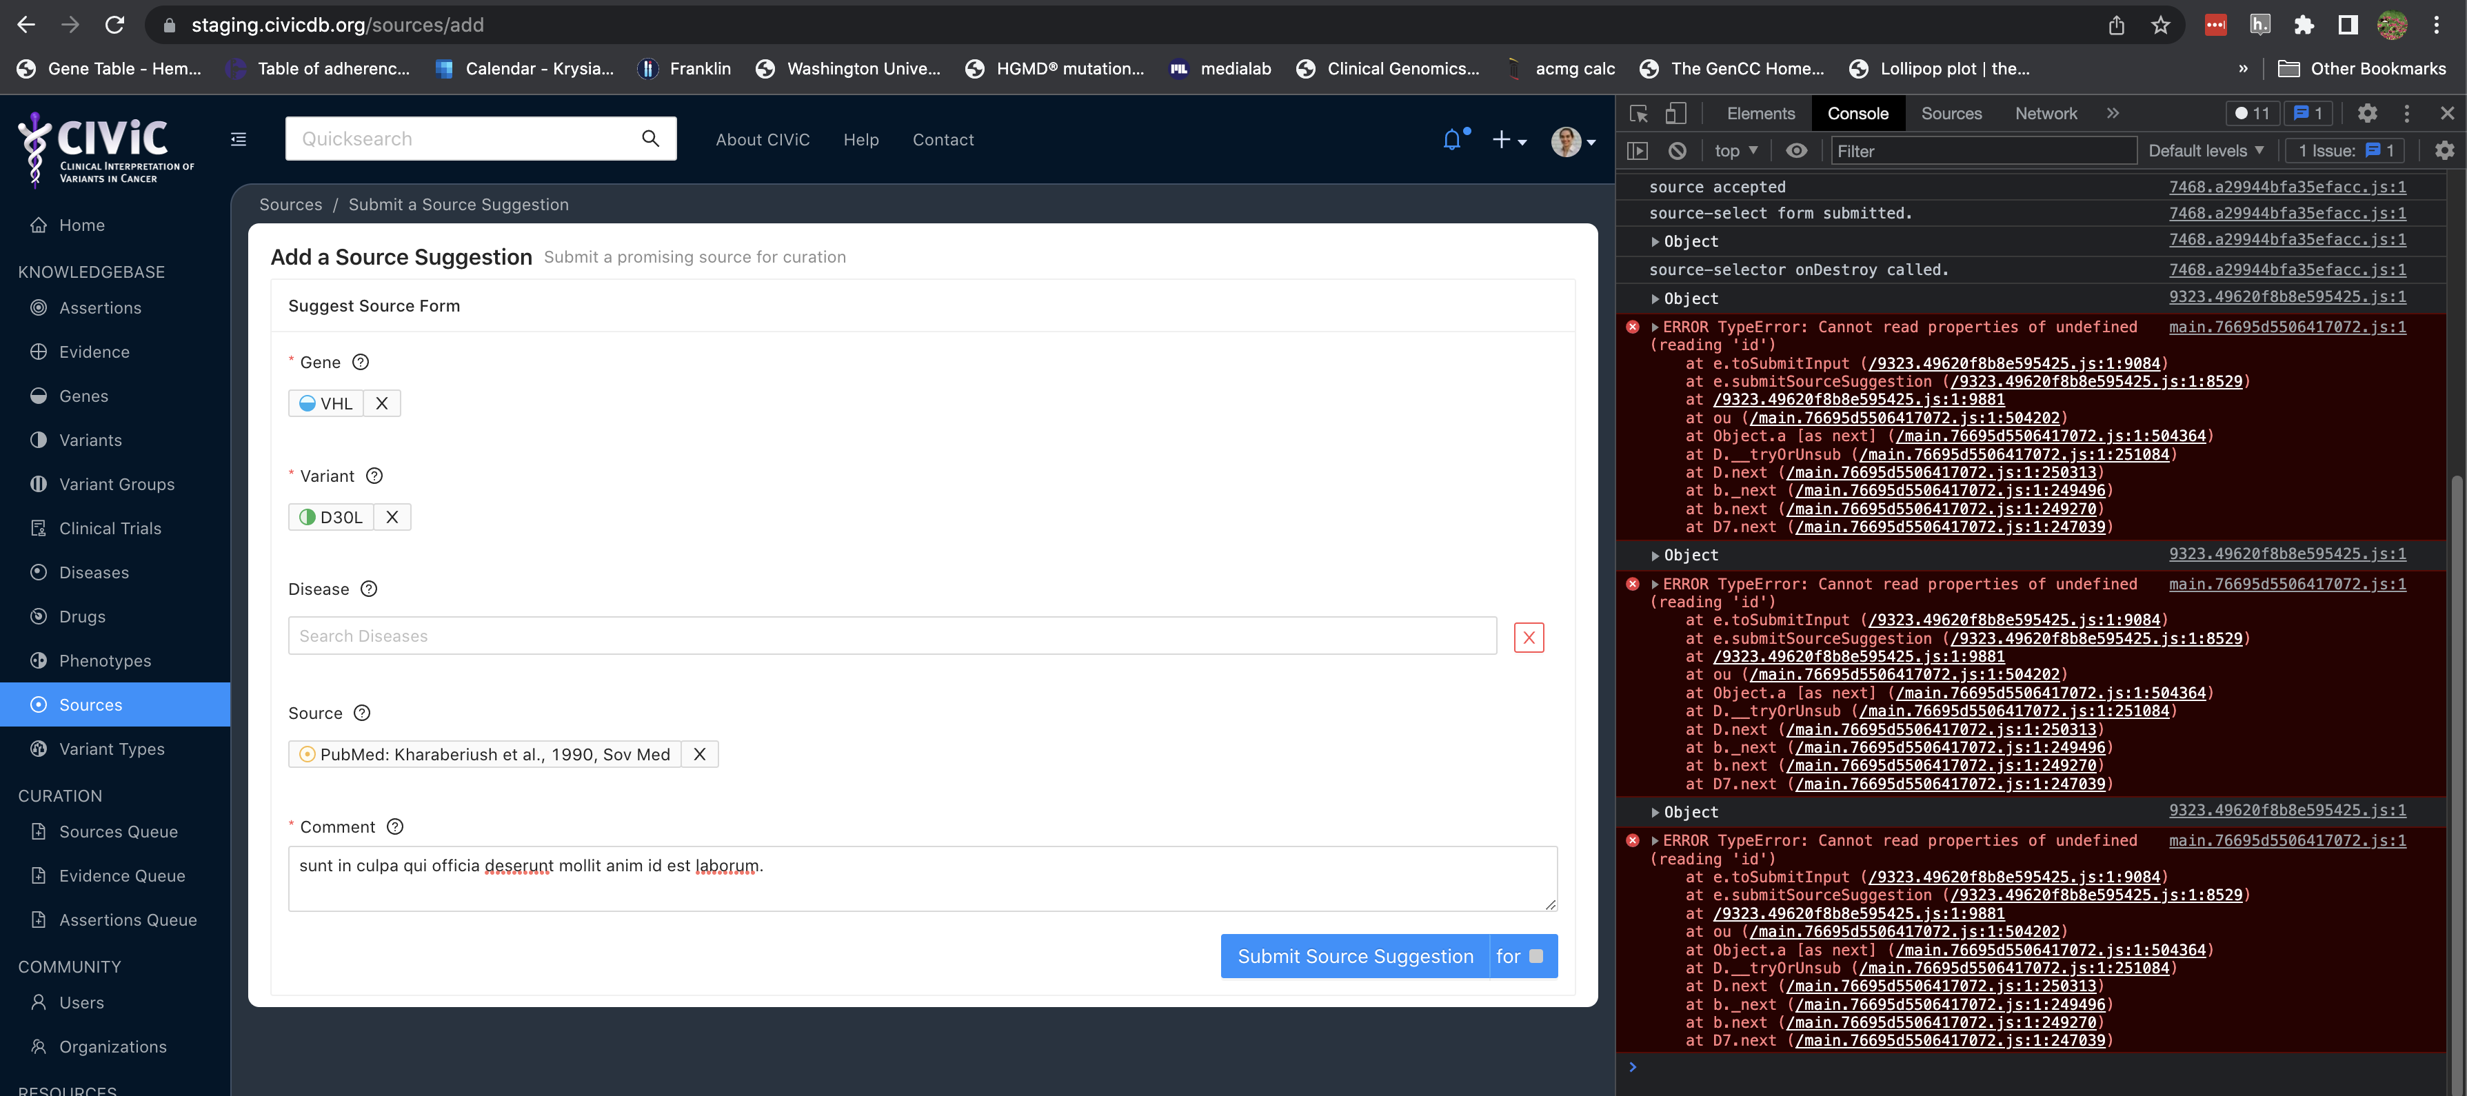Viewport: 2467px width, 1096px height.
Task: Switch to the Network tab in DevTools
Action: click(x=2046, y=113)
